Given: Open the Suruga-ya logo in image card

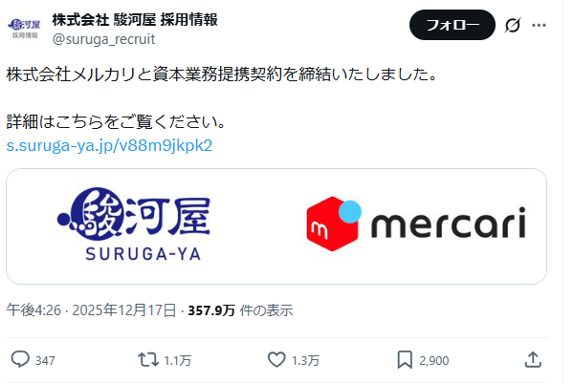Looking at the screenshot, I should [x=134, y=224].
